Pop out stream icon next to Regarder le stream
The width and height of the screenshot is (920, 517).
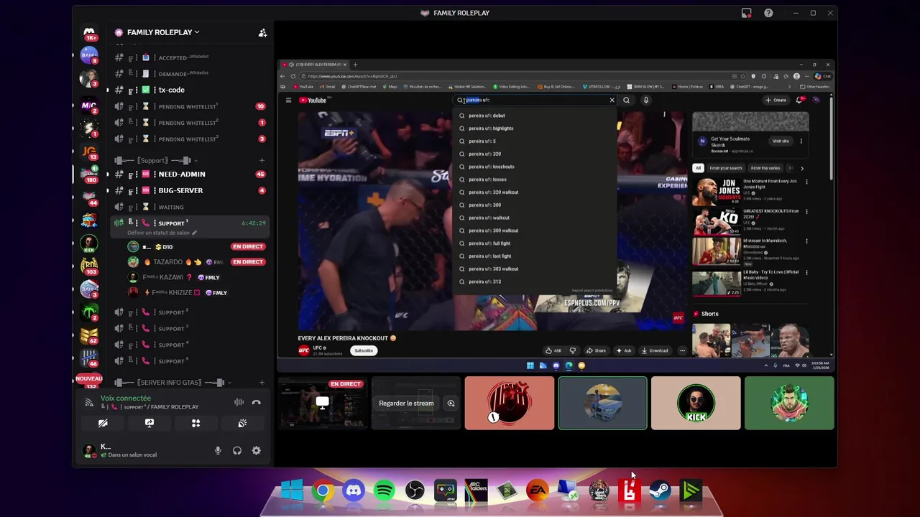(x=451, y=403)
